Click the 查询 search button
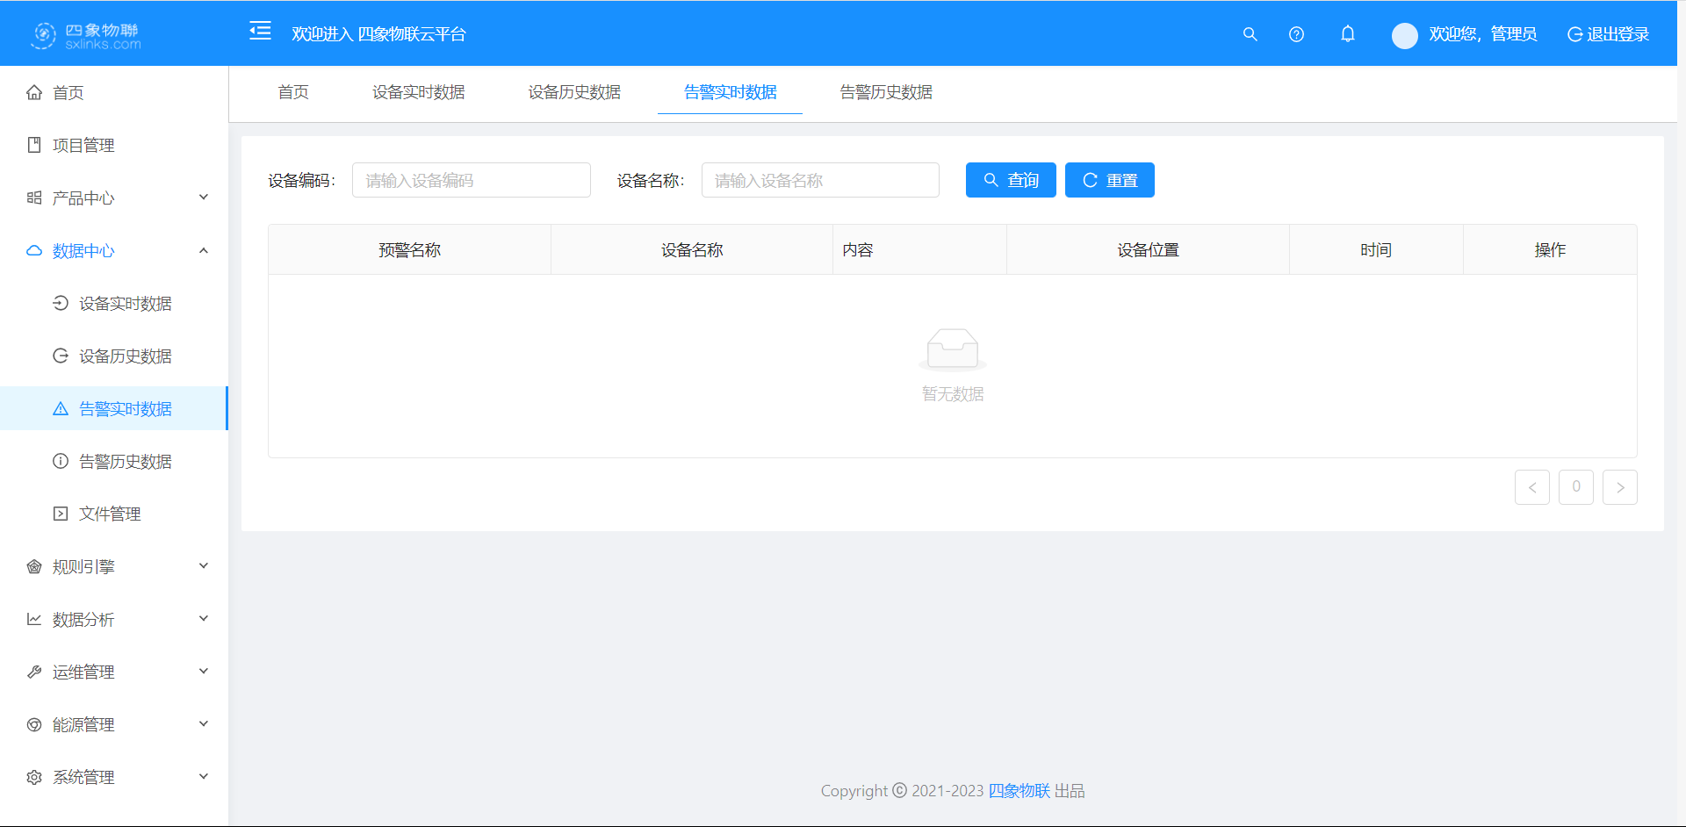Screen dimensions: 1686x827 [1011, 180]
